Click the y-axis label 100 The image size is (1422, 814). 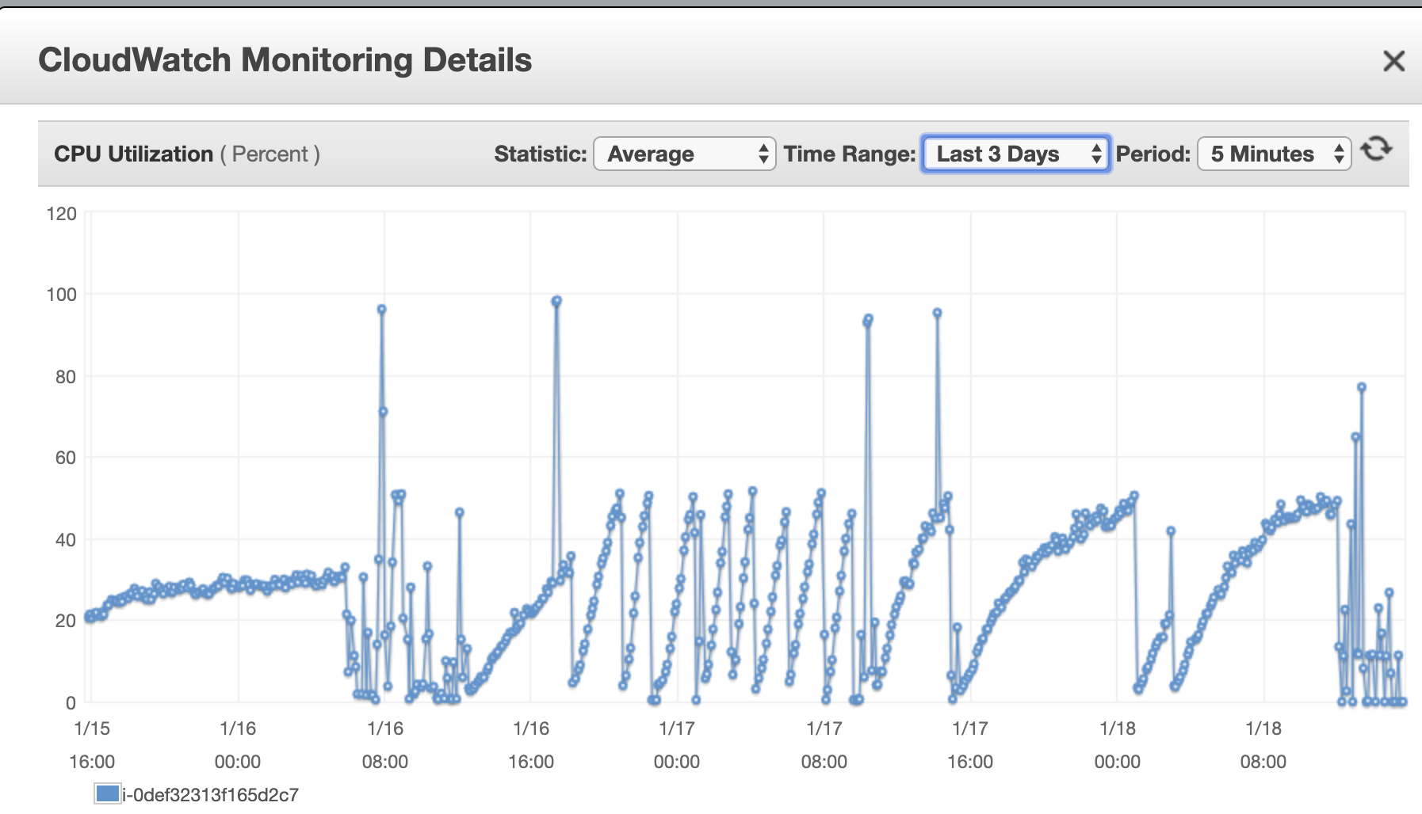(62, 295)
